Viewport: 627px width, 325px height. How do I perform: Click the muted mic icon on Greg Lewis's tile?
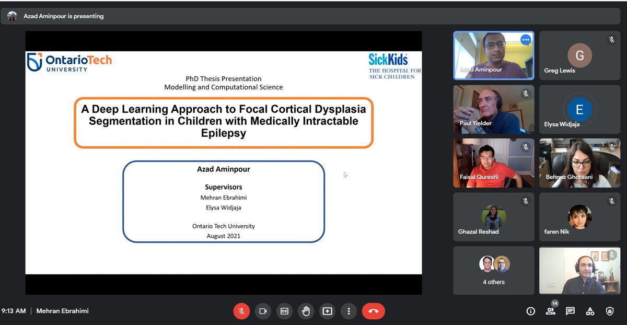611,40
